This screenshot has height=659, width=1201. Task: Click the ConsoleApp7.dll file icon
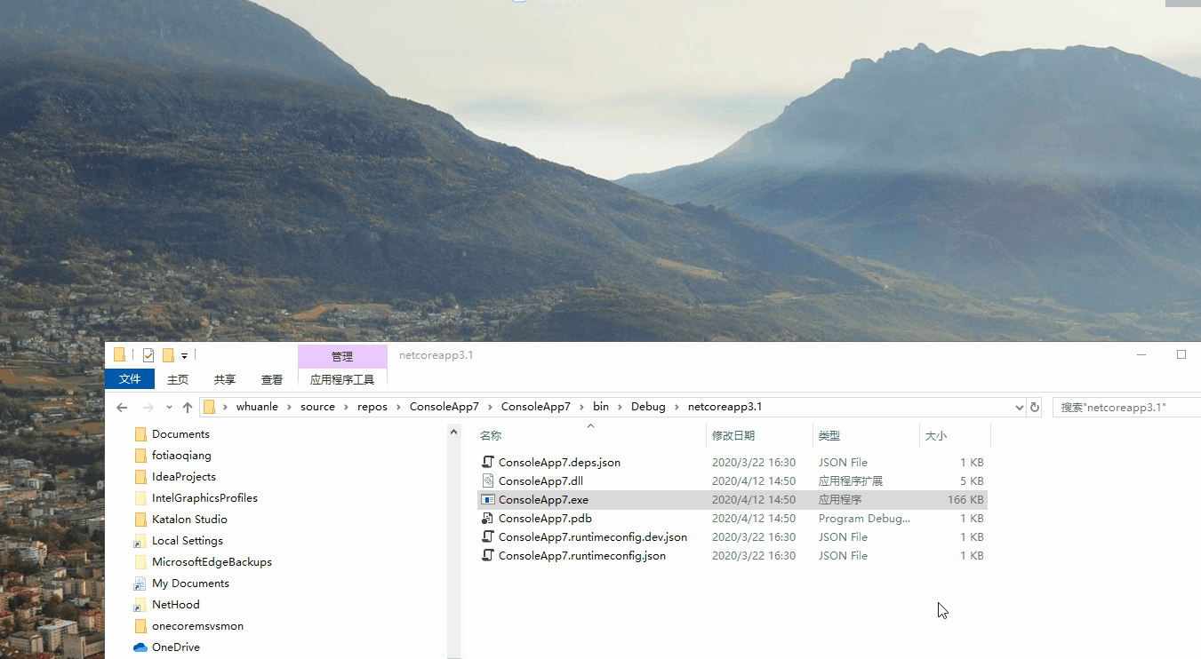click(x=487, y=480)
